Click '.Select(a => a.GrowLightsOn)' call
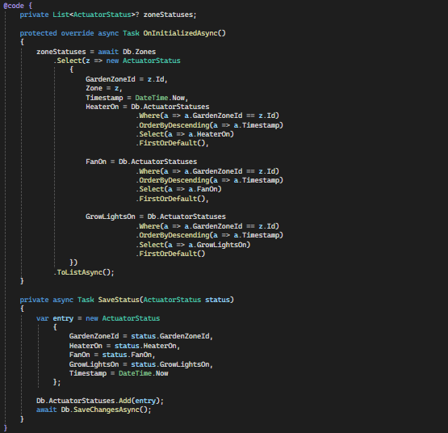The height and width of the screenshot is (433, 448). [x=193, y=245]
